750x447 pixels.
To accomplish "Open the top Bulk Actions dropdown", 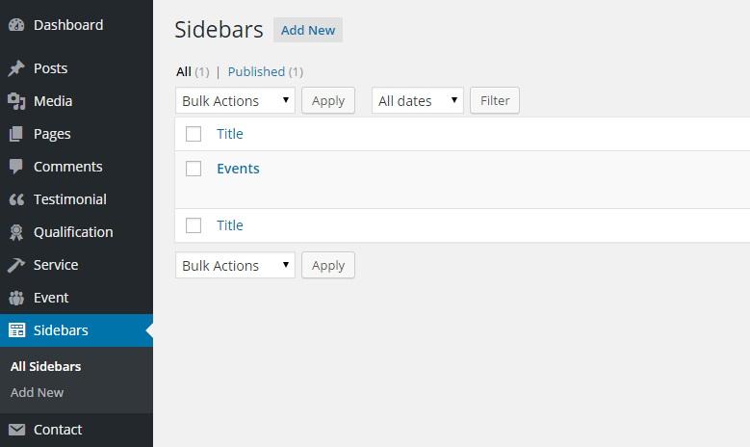I will (235, 101).
